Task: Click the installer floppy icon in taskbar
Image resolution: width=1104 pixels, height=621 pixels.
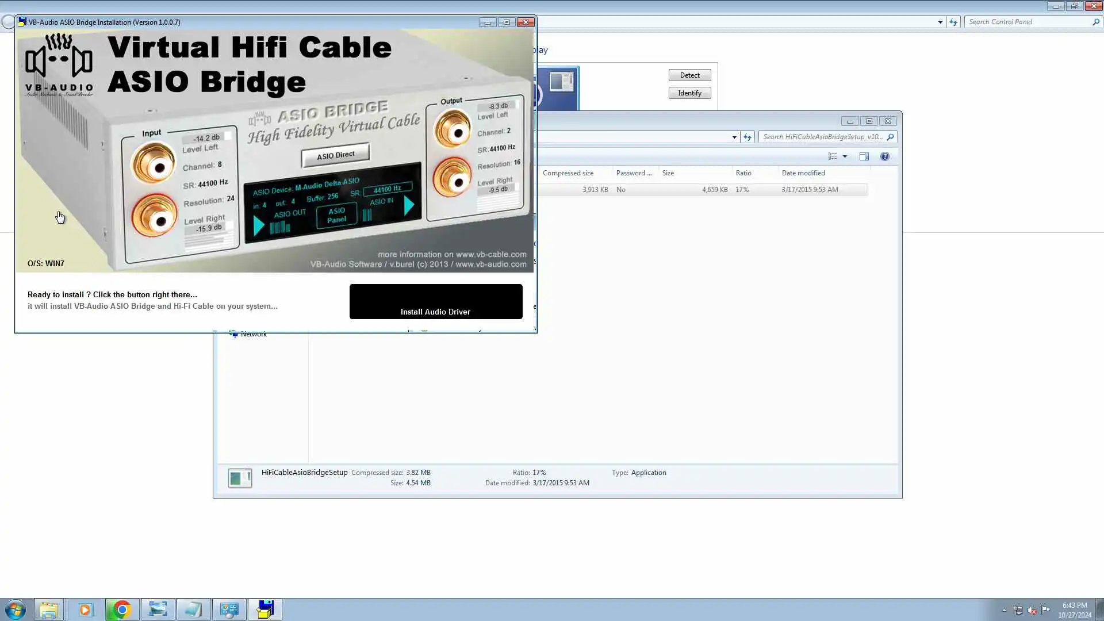Action: [265, 609]
